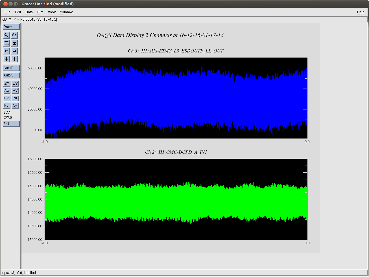Click the SD:1 indicator

point(7,113)
